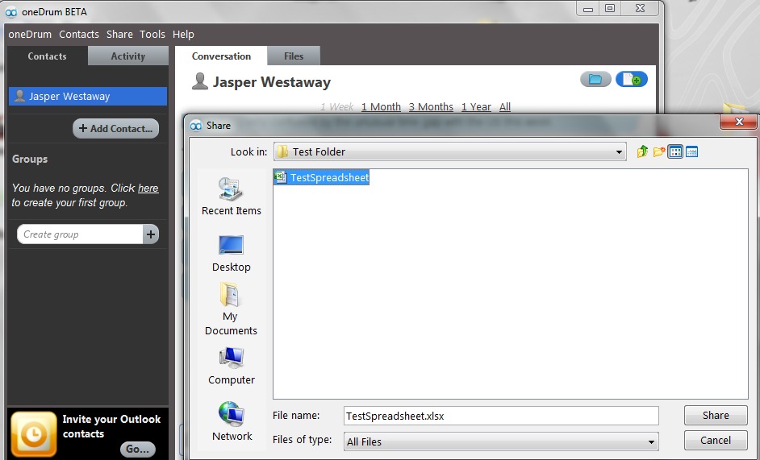Go up one folder level
The image size is (760, 460).
(642, 151)
